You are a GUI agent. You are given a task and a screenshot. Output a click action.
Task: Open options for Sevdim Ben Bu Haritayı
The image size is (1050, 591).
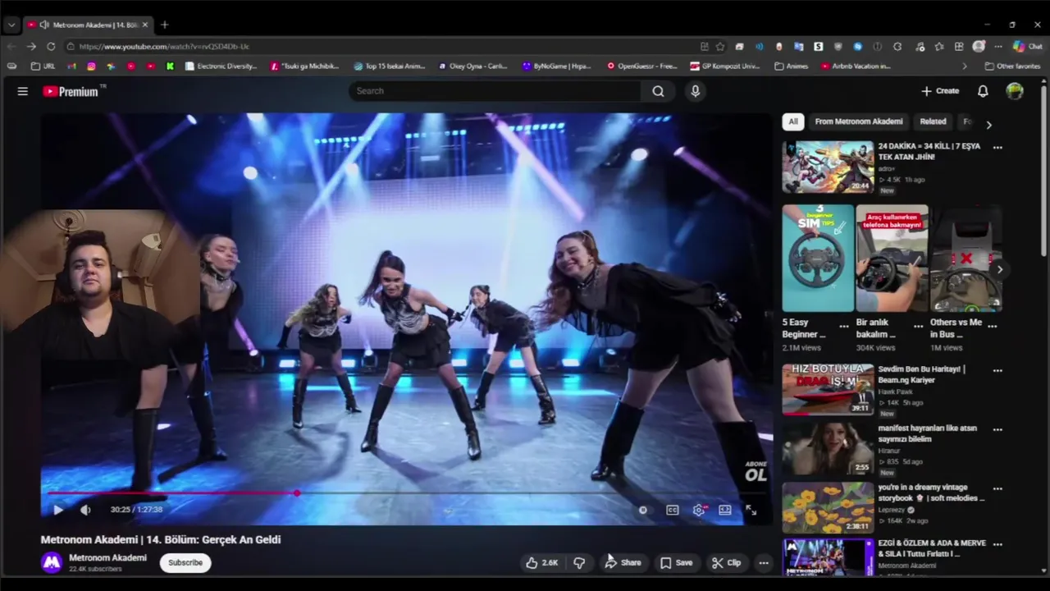pyautogui.click(x=997, y=371)
